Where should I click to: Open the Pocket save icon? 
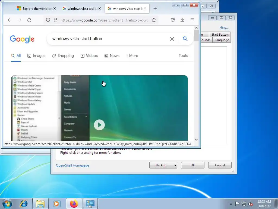coord(173,20)
